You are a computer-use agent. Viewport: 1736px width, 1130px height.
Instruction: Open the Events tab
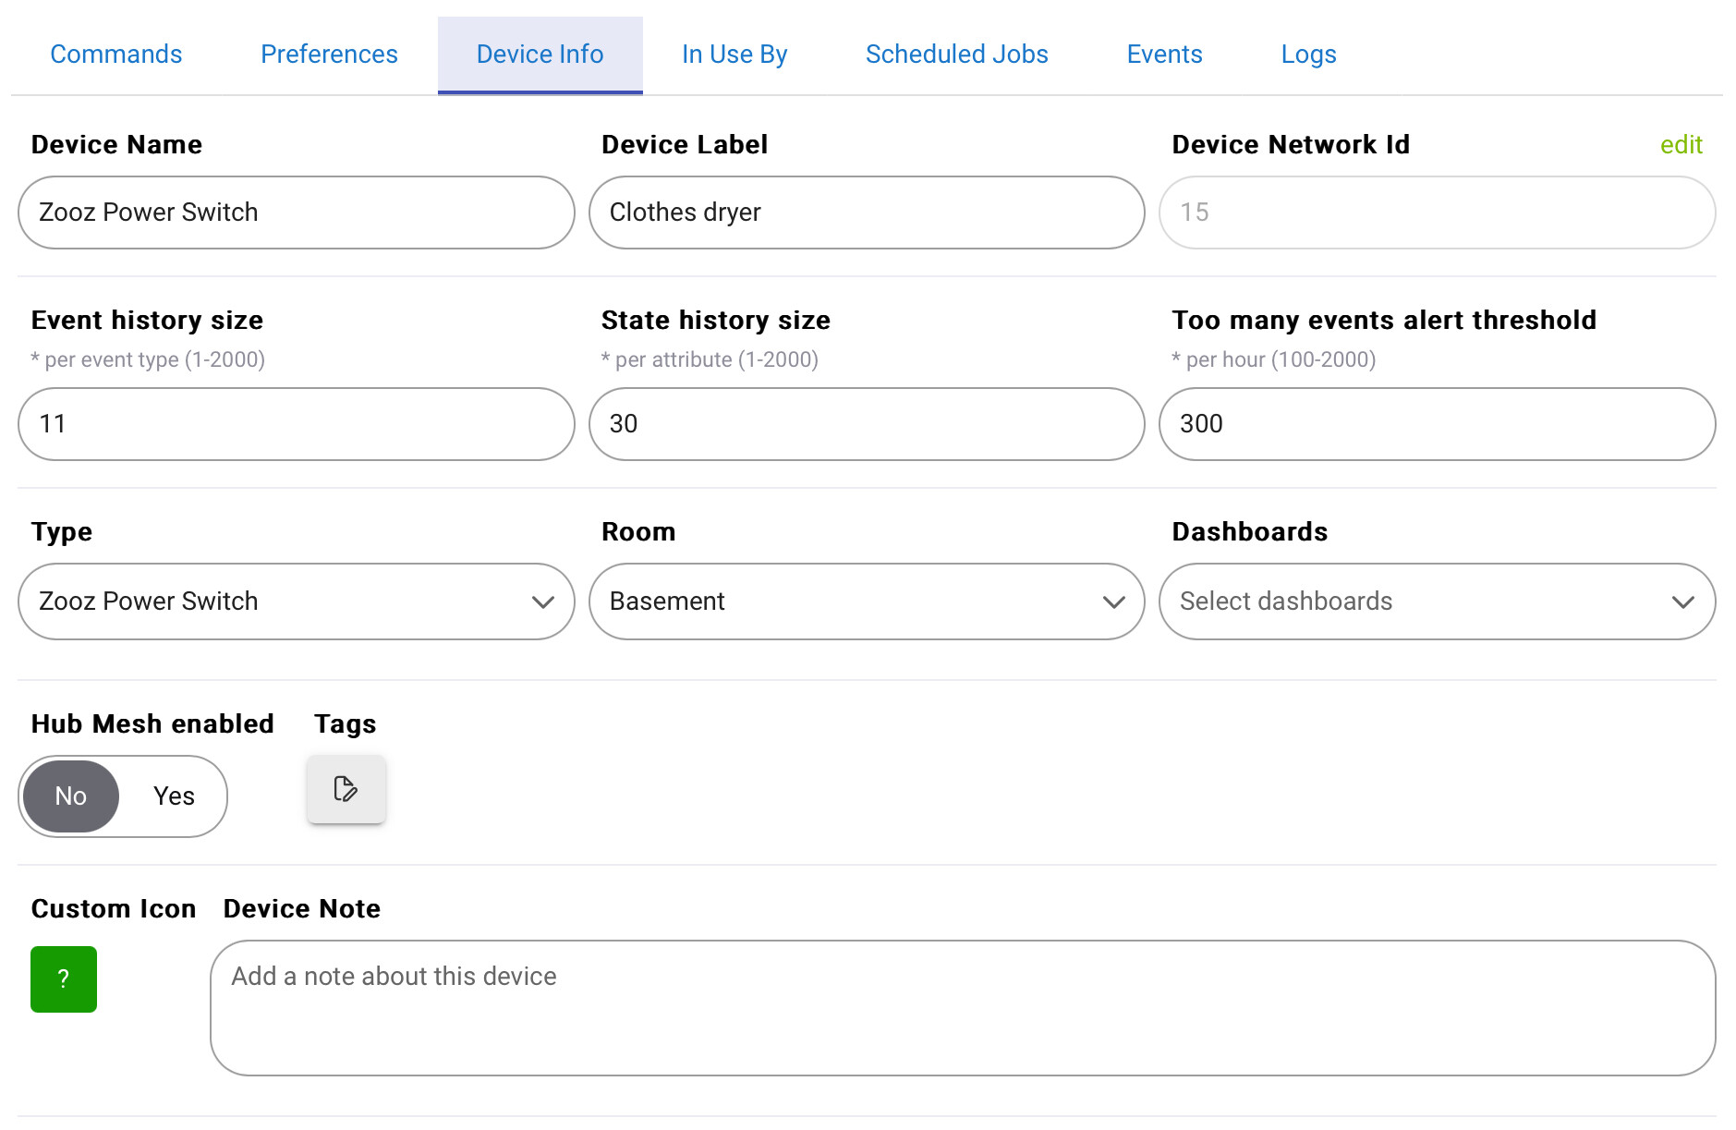(x=1165, y=55)
